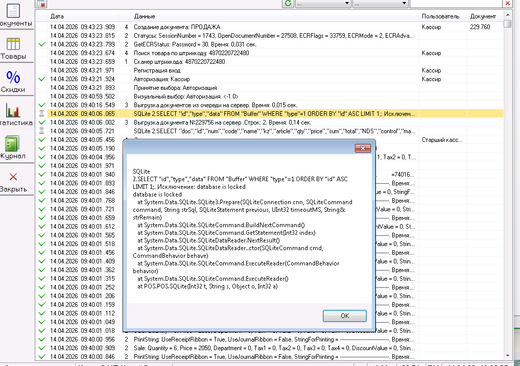
Task: Click the vertical scrollbar thumb of log
Action: (x=507, y=24)
